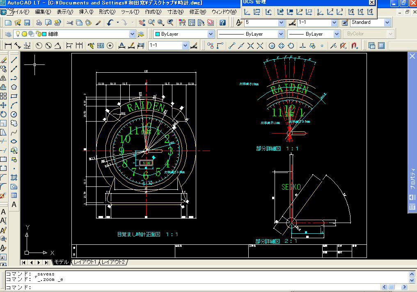Select the Rotate tool
The width and height of the screenshot is (417, 292).
point(3,114)
